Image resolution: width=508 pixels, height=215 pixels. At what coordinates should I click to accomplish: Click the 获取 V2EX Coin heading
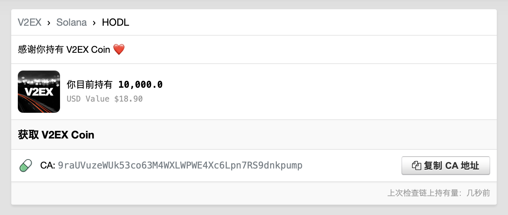click(56, 135)
